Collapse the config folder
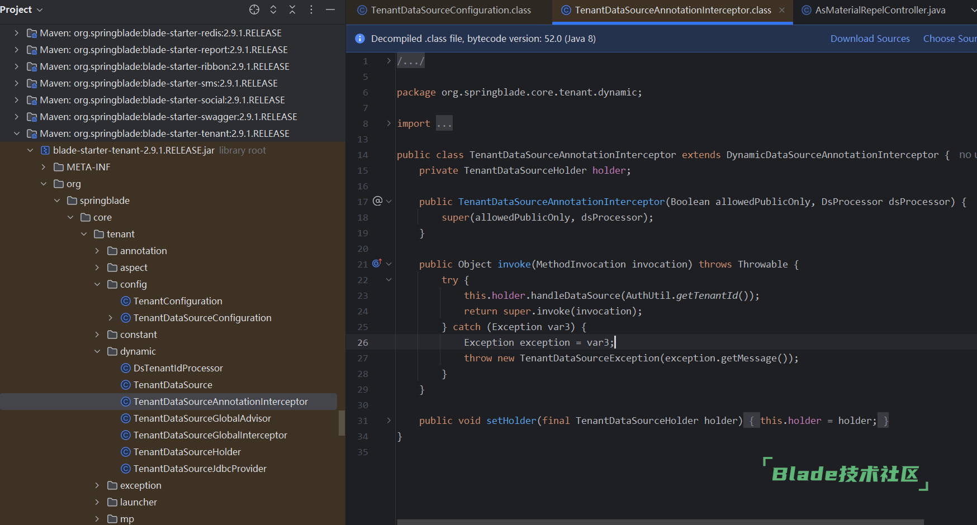The width and height of the screenshot is (977, 525). coord(97,284)
